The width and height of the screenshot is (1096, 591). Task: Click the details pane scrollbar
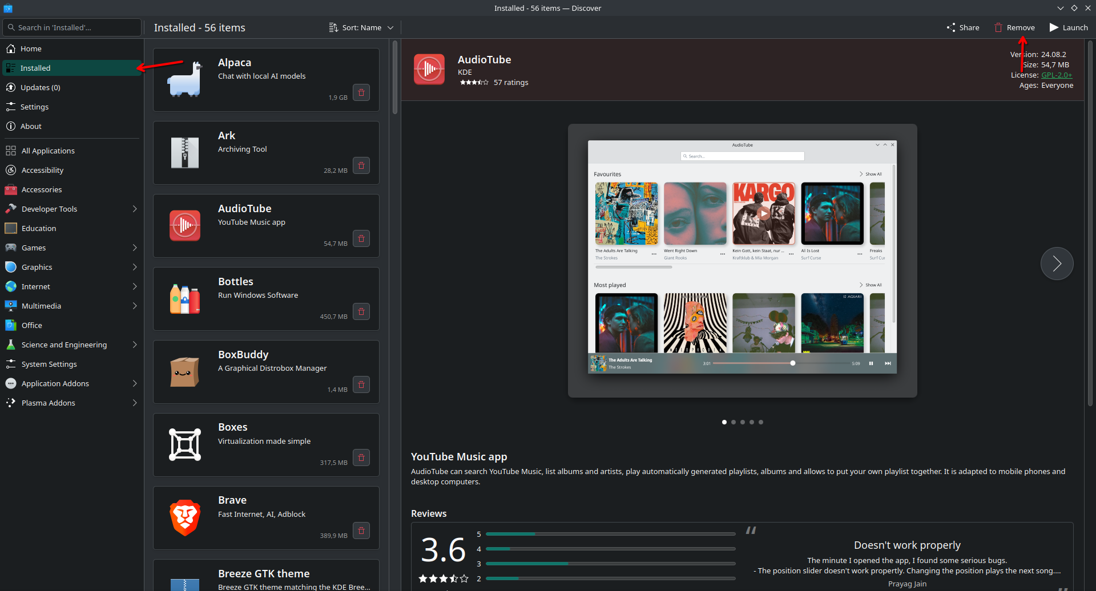(x=1090, y=222)
